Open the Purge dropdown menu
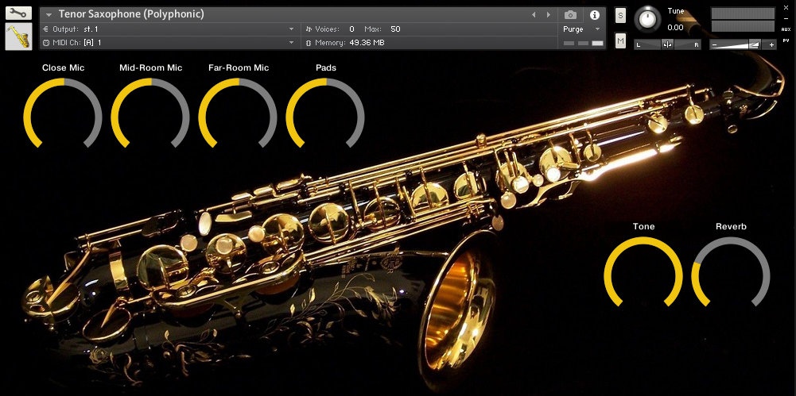This screenshot has height=396, width=796. click(598, 29)
